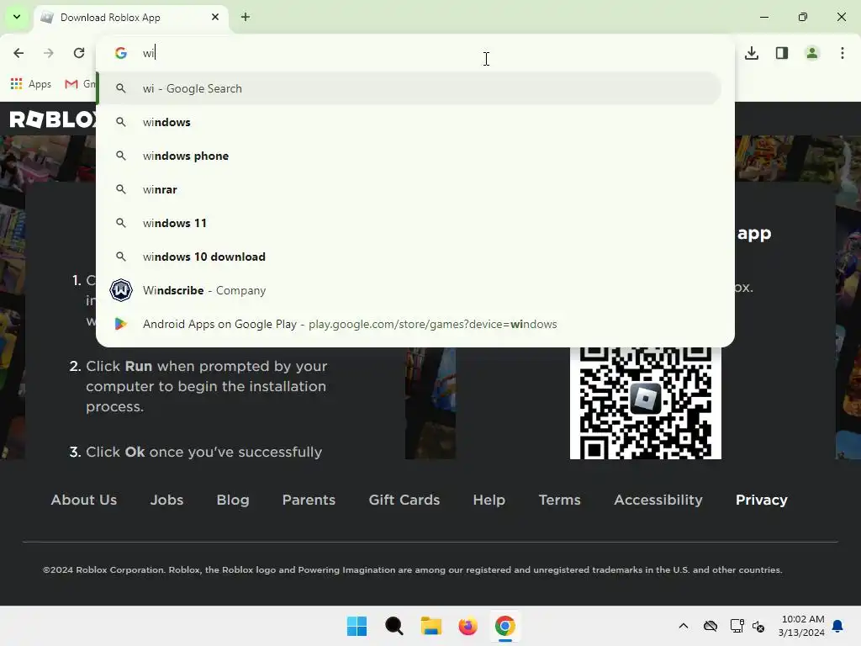
Task: Open the About Us footer link
Action: [84, 500]
